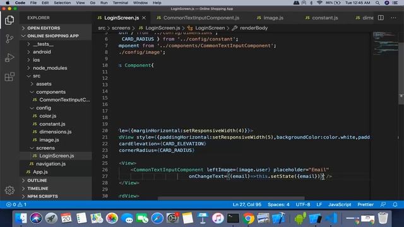Open Terminal in the dock
Screen dimensions: 404x227
tap(233, 218)
